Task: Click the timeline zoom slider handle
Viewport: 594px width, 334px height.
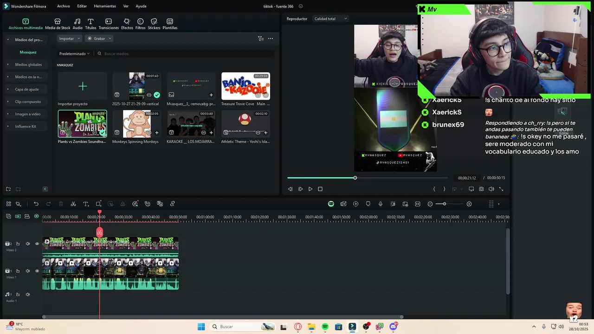Action: coord(444,204)
